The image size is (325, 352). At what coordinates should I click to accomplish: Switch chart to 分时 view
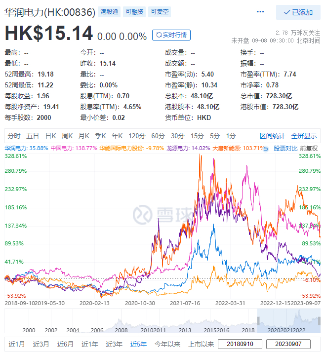[x=14, y=136]
